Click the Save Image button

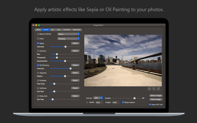coord(156,99)
